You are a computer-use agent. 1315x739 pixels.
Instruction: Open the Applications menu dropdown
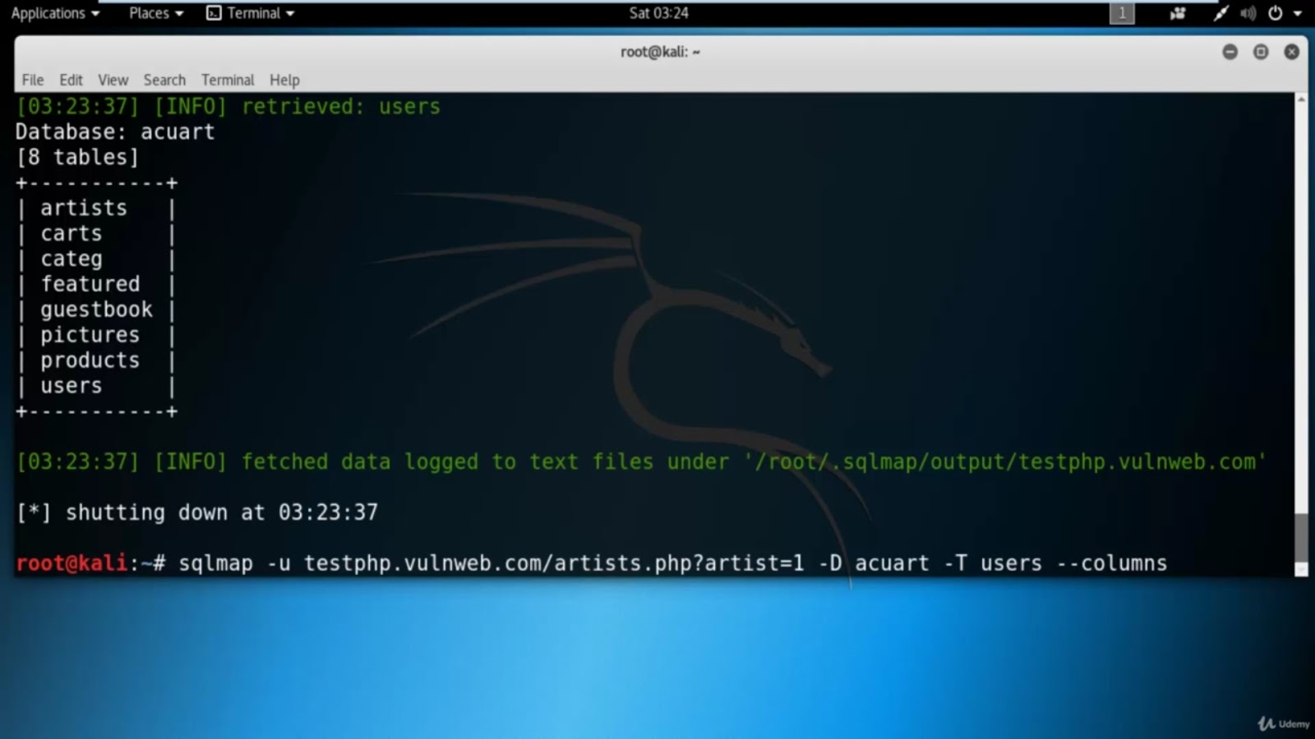coord(51,12)
